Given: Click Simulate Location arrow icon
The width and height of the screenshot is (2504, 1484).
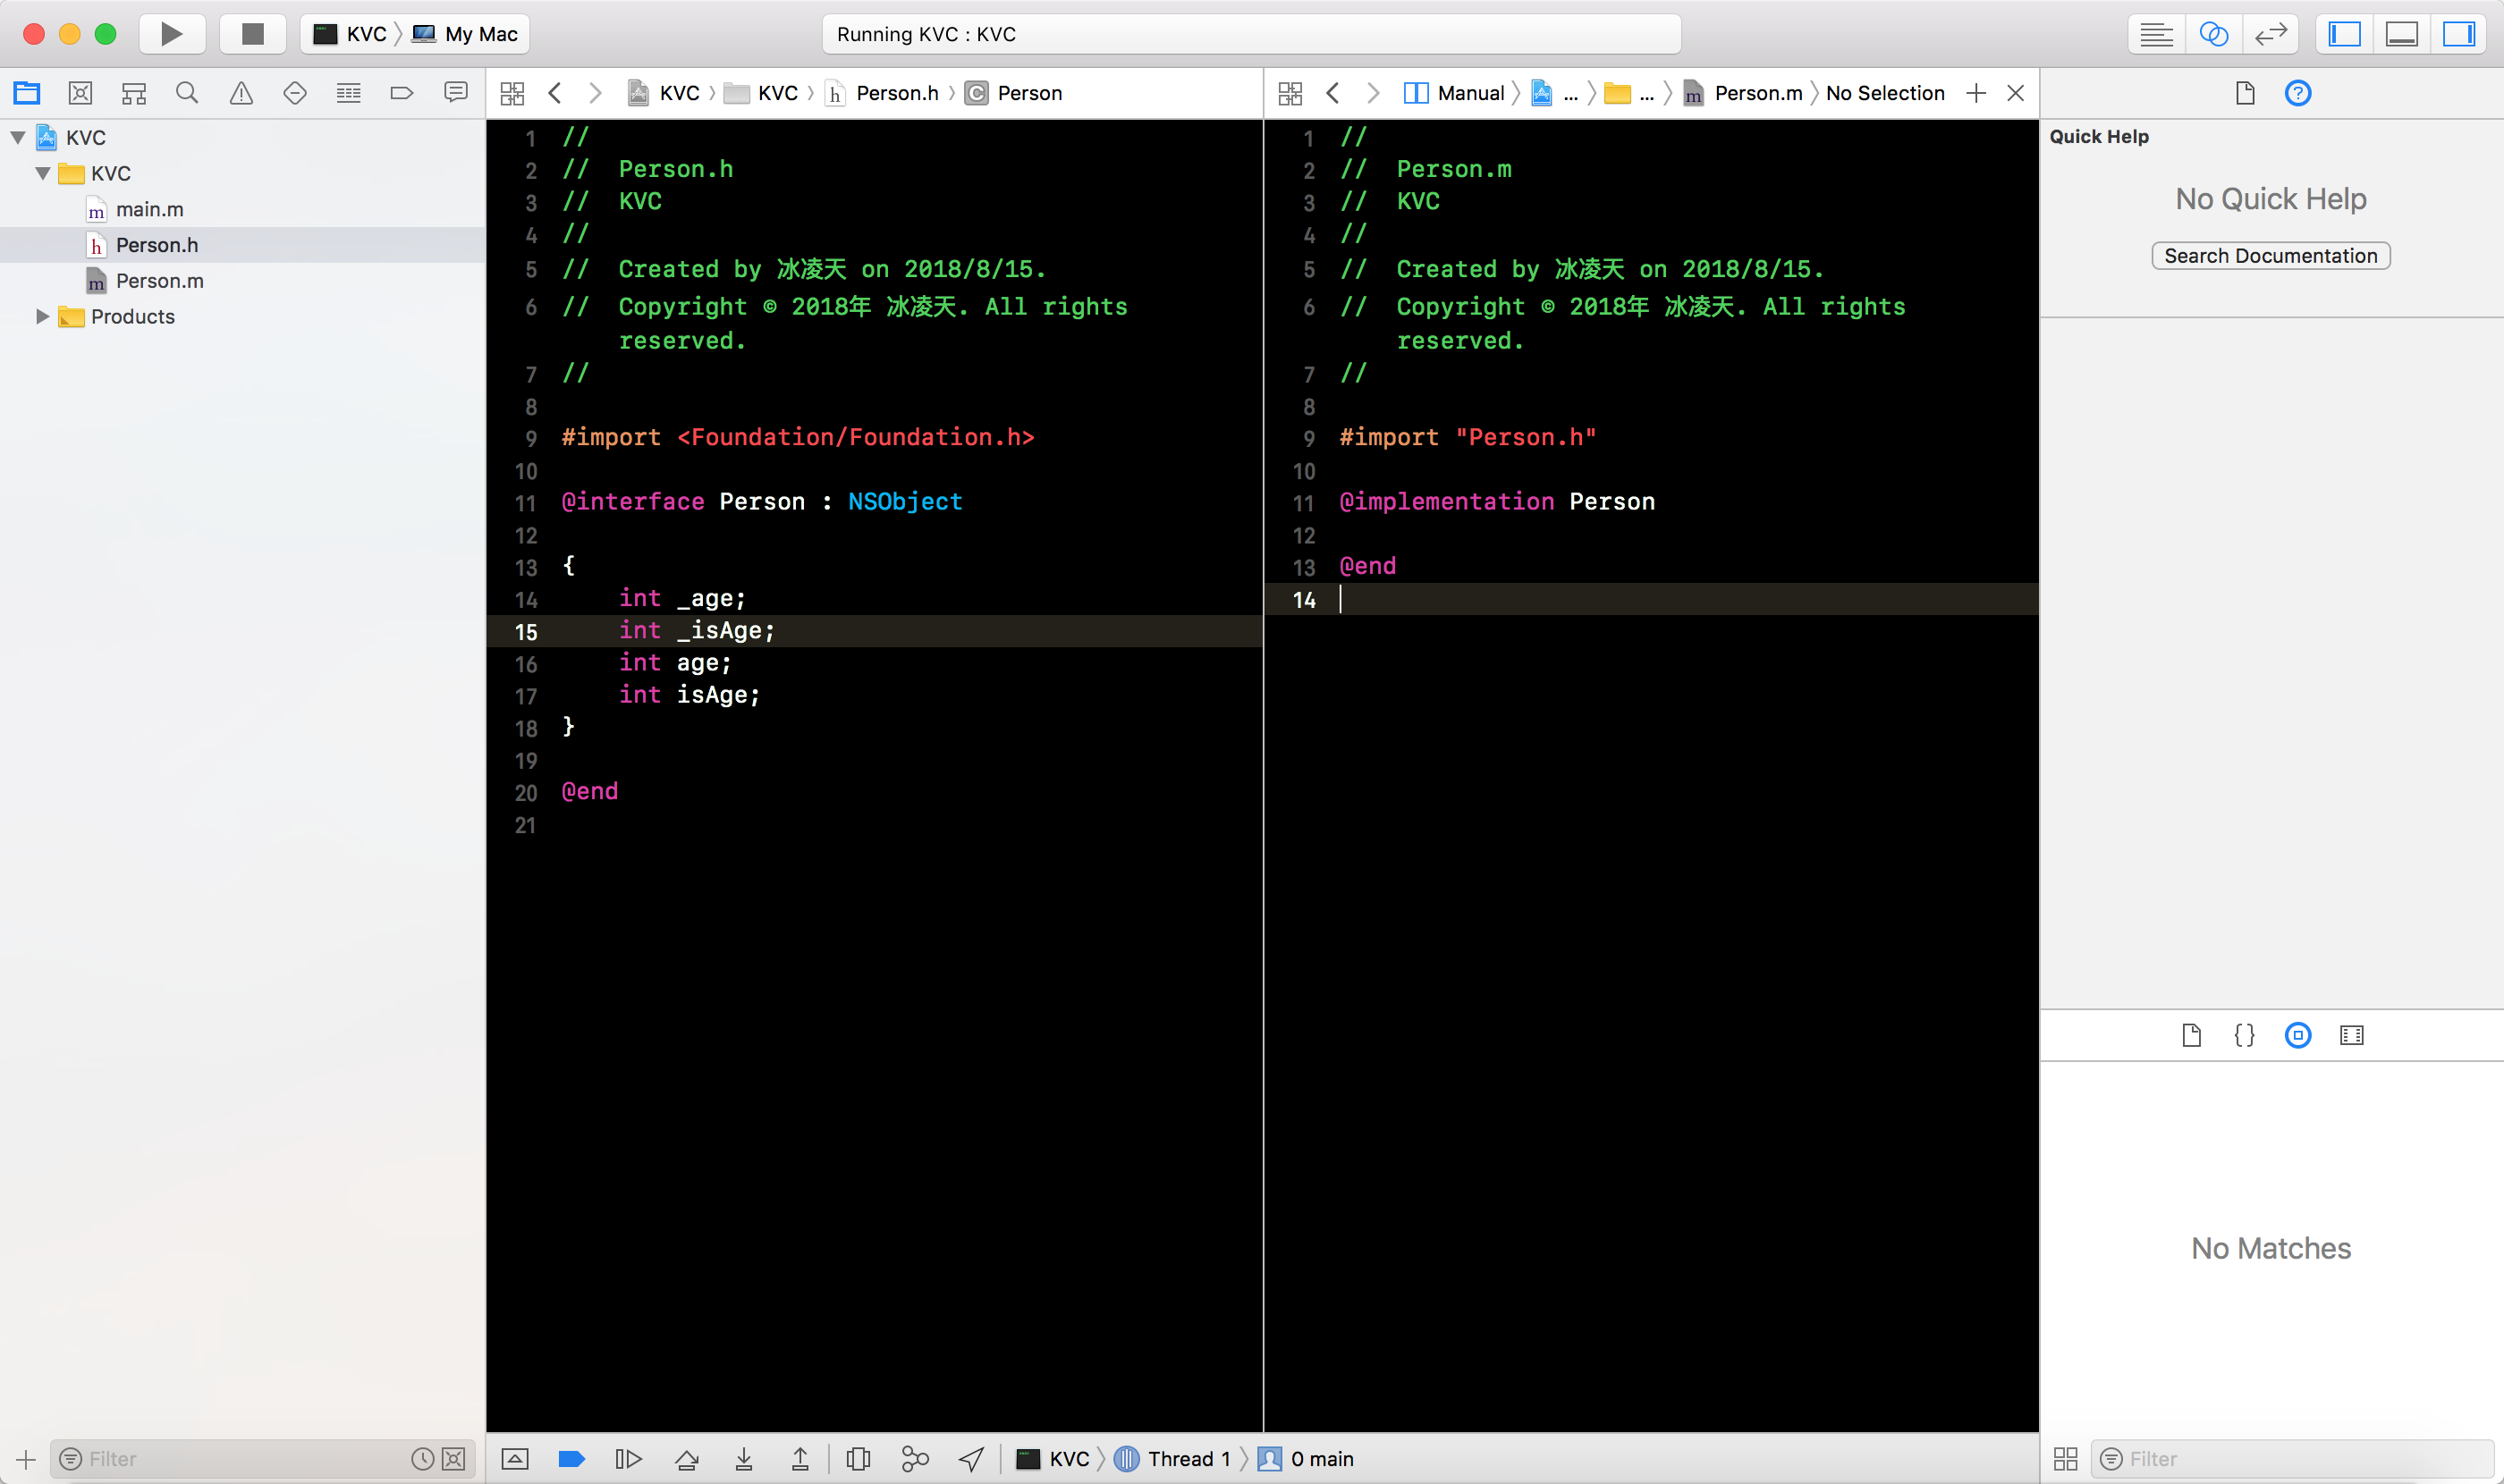Looking at the screenshot, I should click(x=970, y=1459).
